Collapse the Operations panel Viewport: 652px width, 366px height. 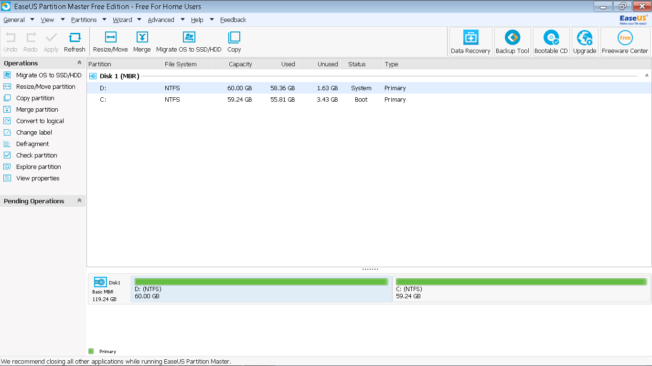79,63
